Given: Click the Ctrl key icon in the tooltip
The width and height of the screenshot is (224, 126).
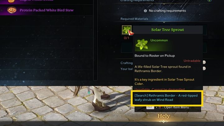Looking at the screenshot, I should [150, 107].
